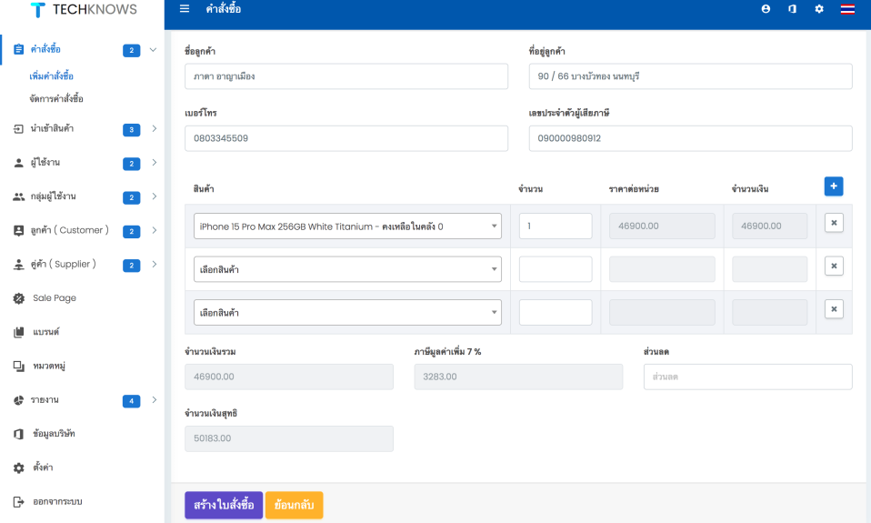Image resolution: width=871 pixels, height=523 pixels.
Task: Click the สร้างใบสั่งซื้อ button
Action: pyautogui.click(x=224, y=505)
